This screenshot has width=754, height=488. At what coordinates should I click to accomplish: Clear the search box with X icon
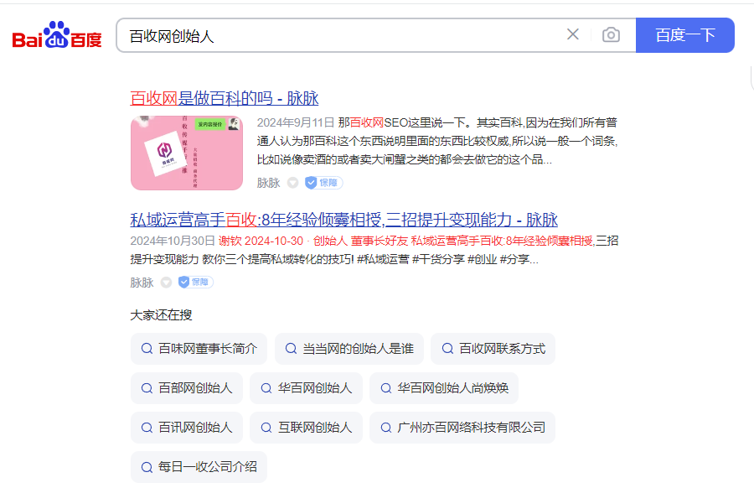click(x=572, y=34)
